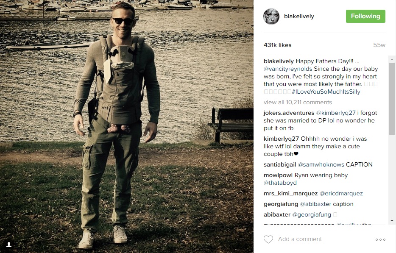The width and height of the screenshot is (396, 253).
Task: Expand view all 10,211 comments
Action: click(298, 102)
